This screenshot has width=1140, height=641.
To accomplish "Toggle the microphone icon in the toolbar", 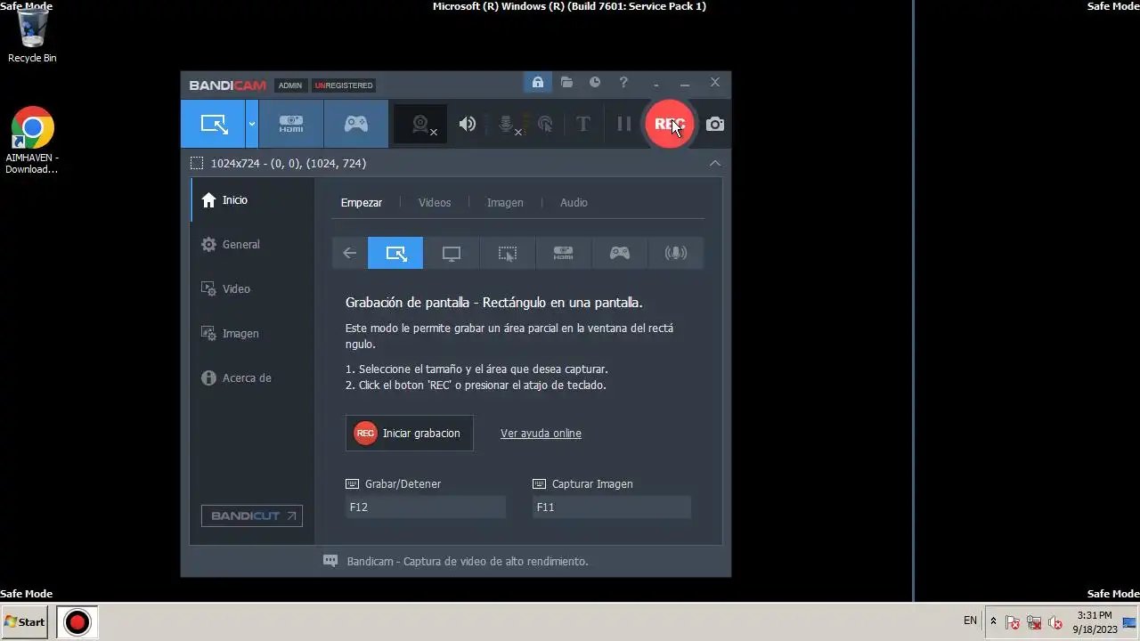I will [508, 125].
